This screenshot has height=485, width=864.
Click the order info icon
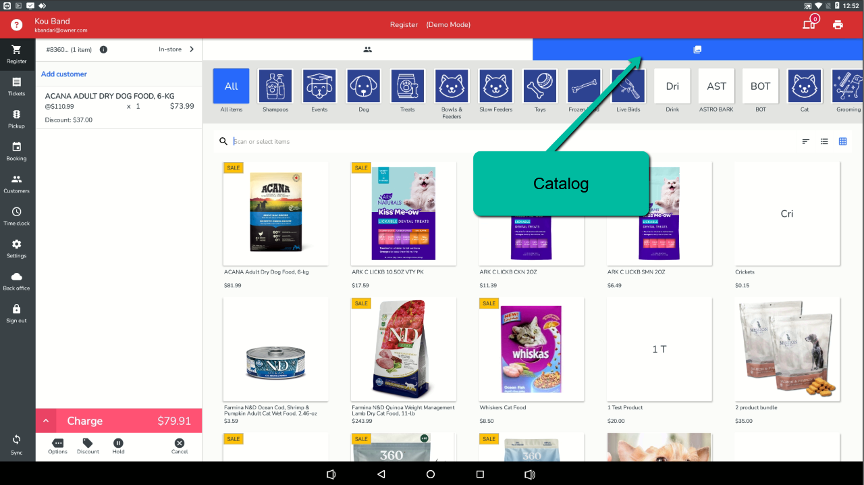(103, 49)
